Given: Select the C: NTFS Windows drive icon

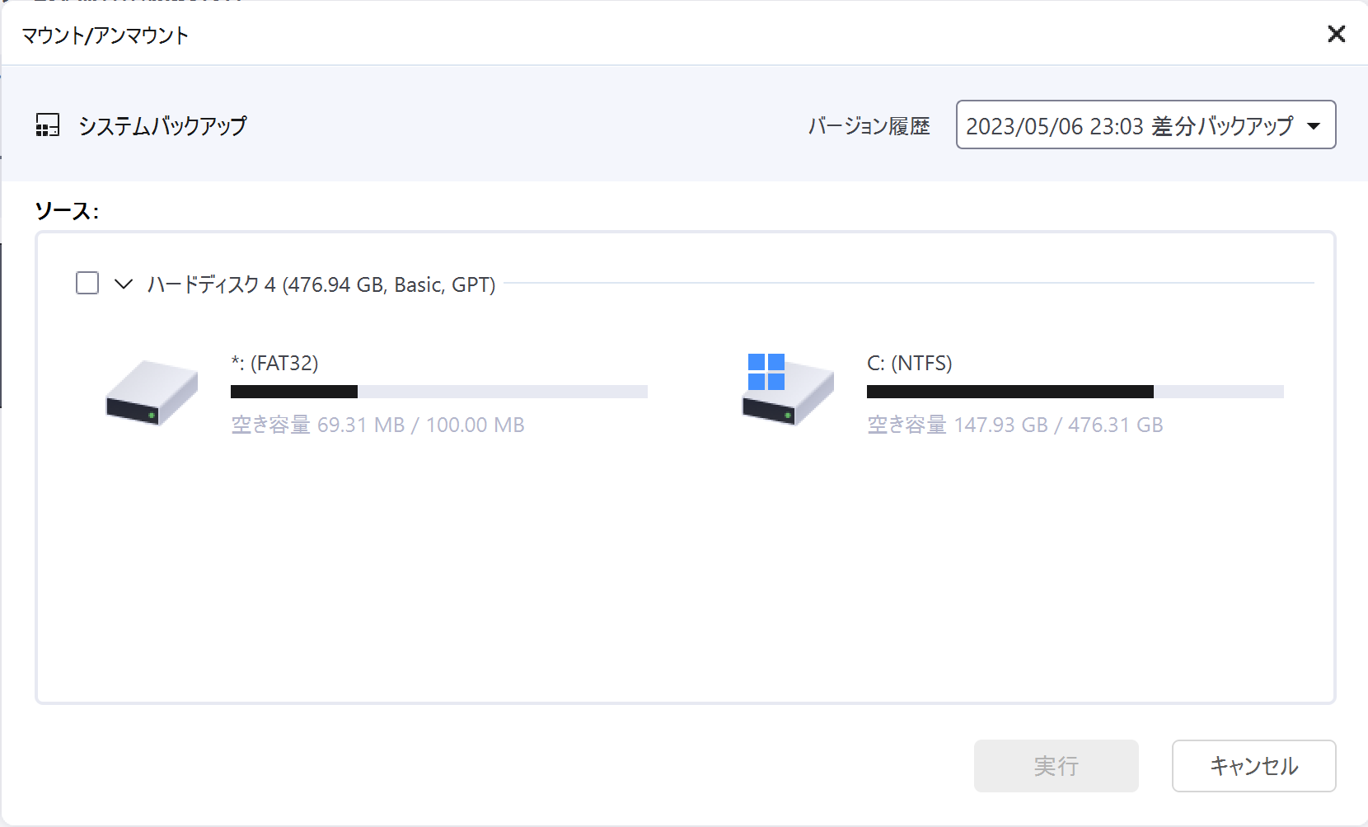Looking at the screenshot, I should pyautogui.click(x=788, y=390).
